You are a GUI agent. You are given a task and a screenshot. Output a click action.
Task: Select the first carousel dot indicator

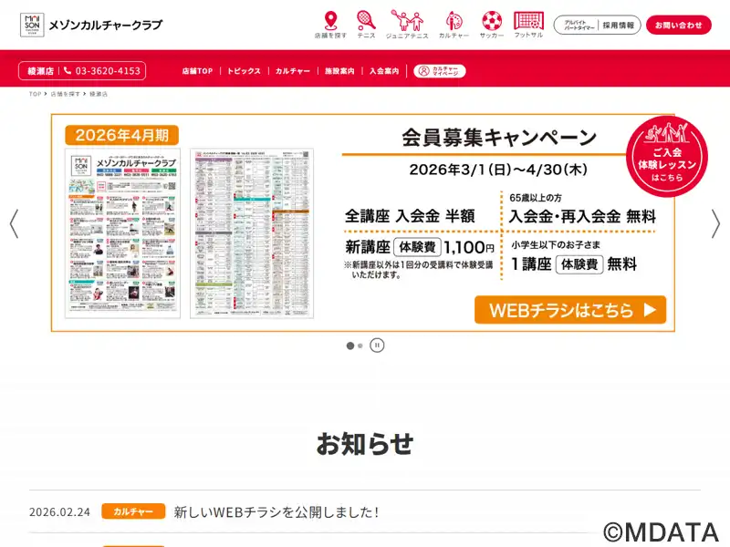[349, 346]
